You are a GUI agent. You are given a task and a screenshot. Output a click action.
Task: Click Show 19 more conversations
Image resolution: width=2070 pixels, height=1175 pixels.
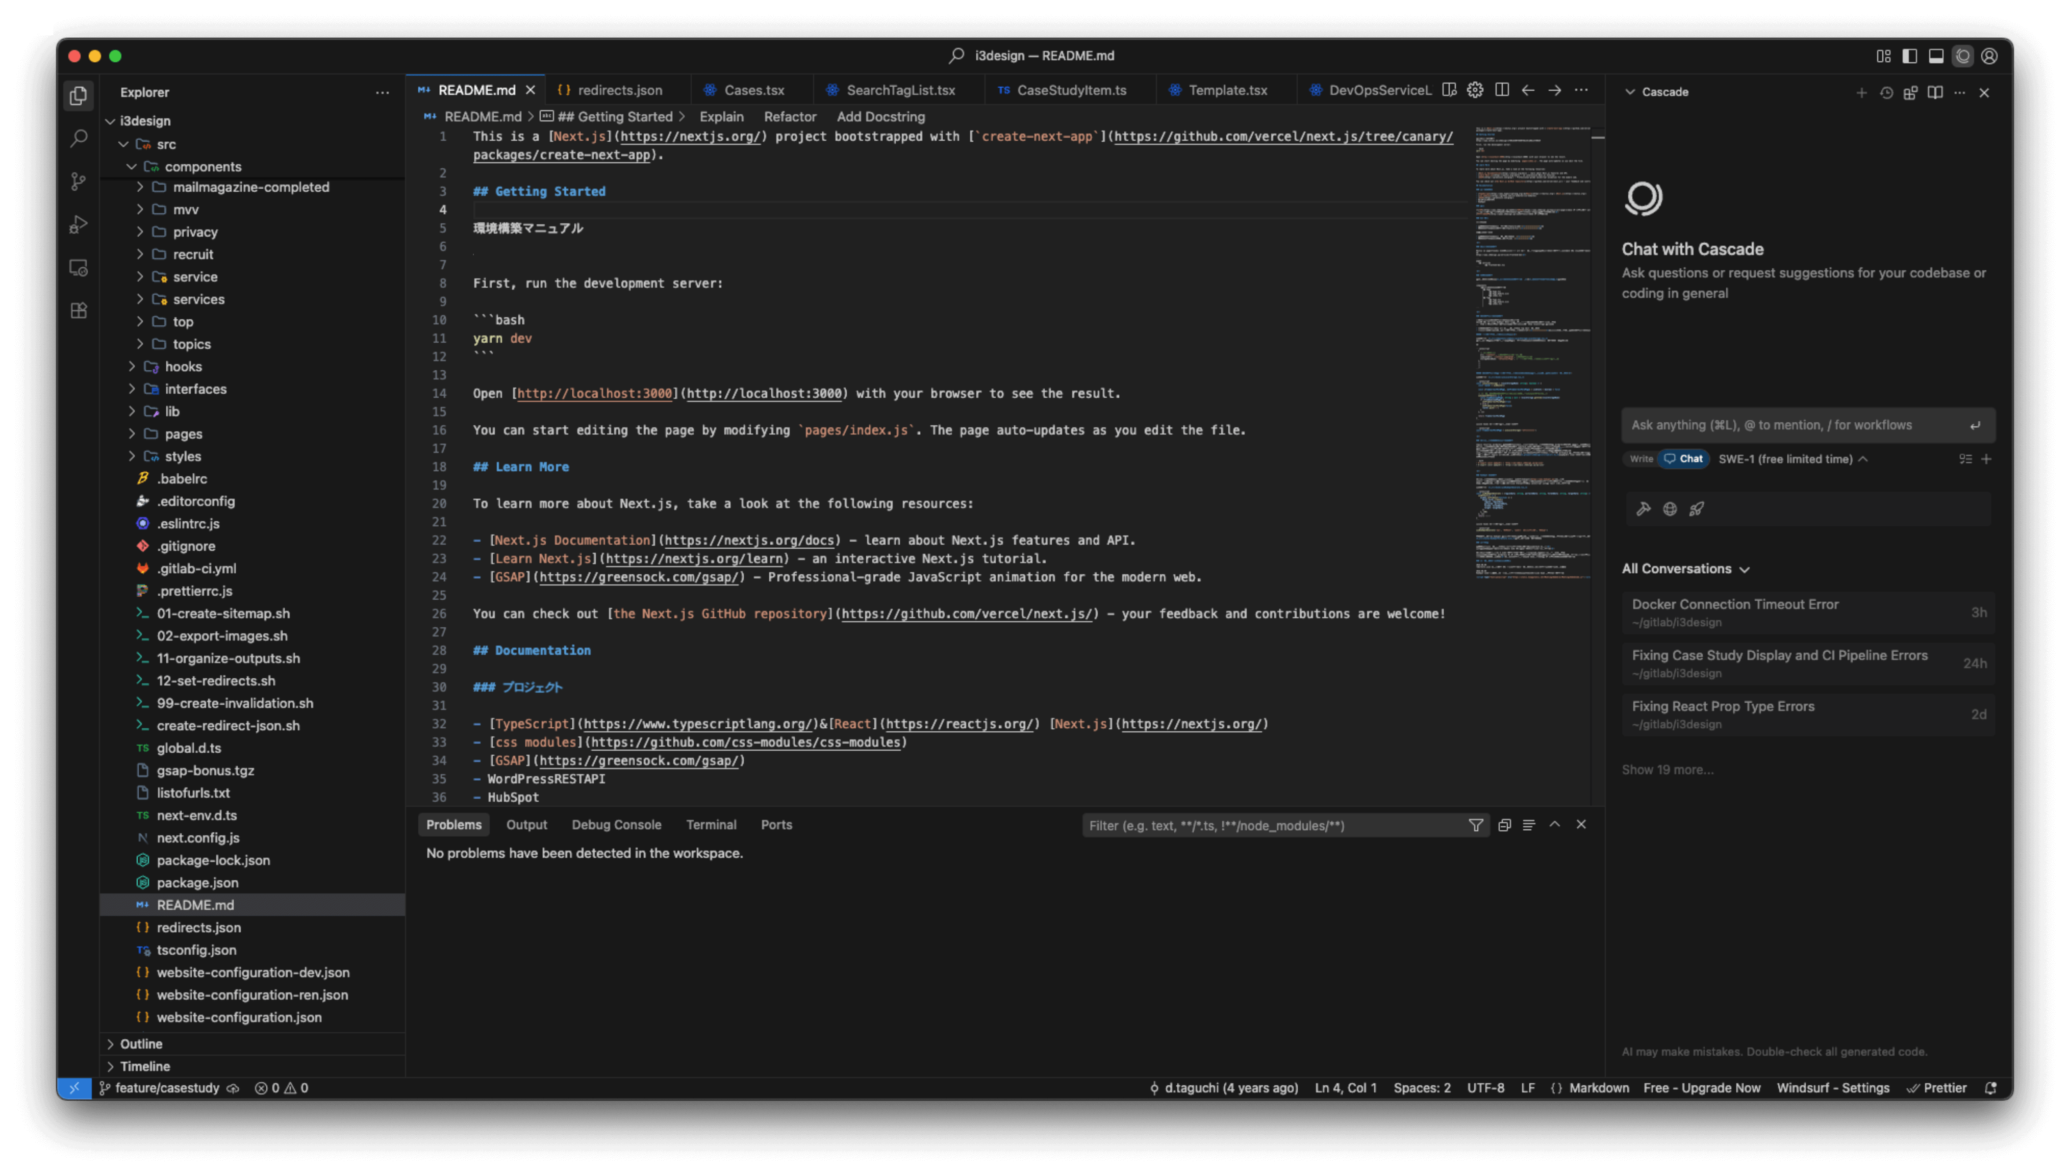(1668, 770)
